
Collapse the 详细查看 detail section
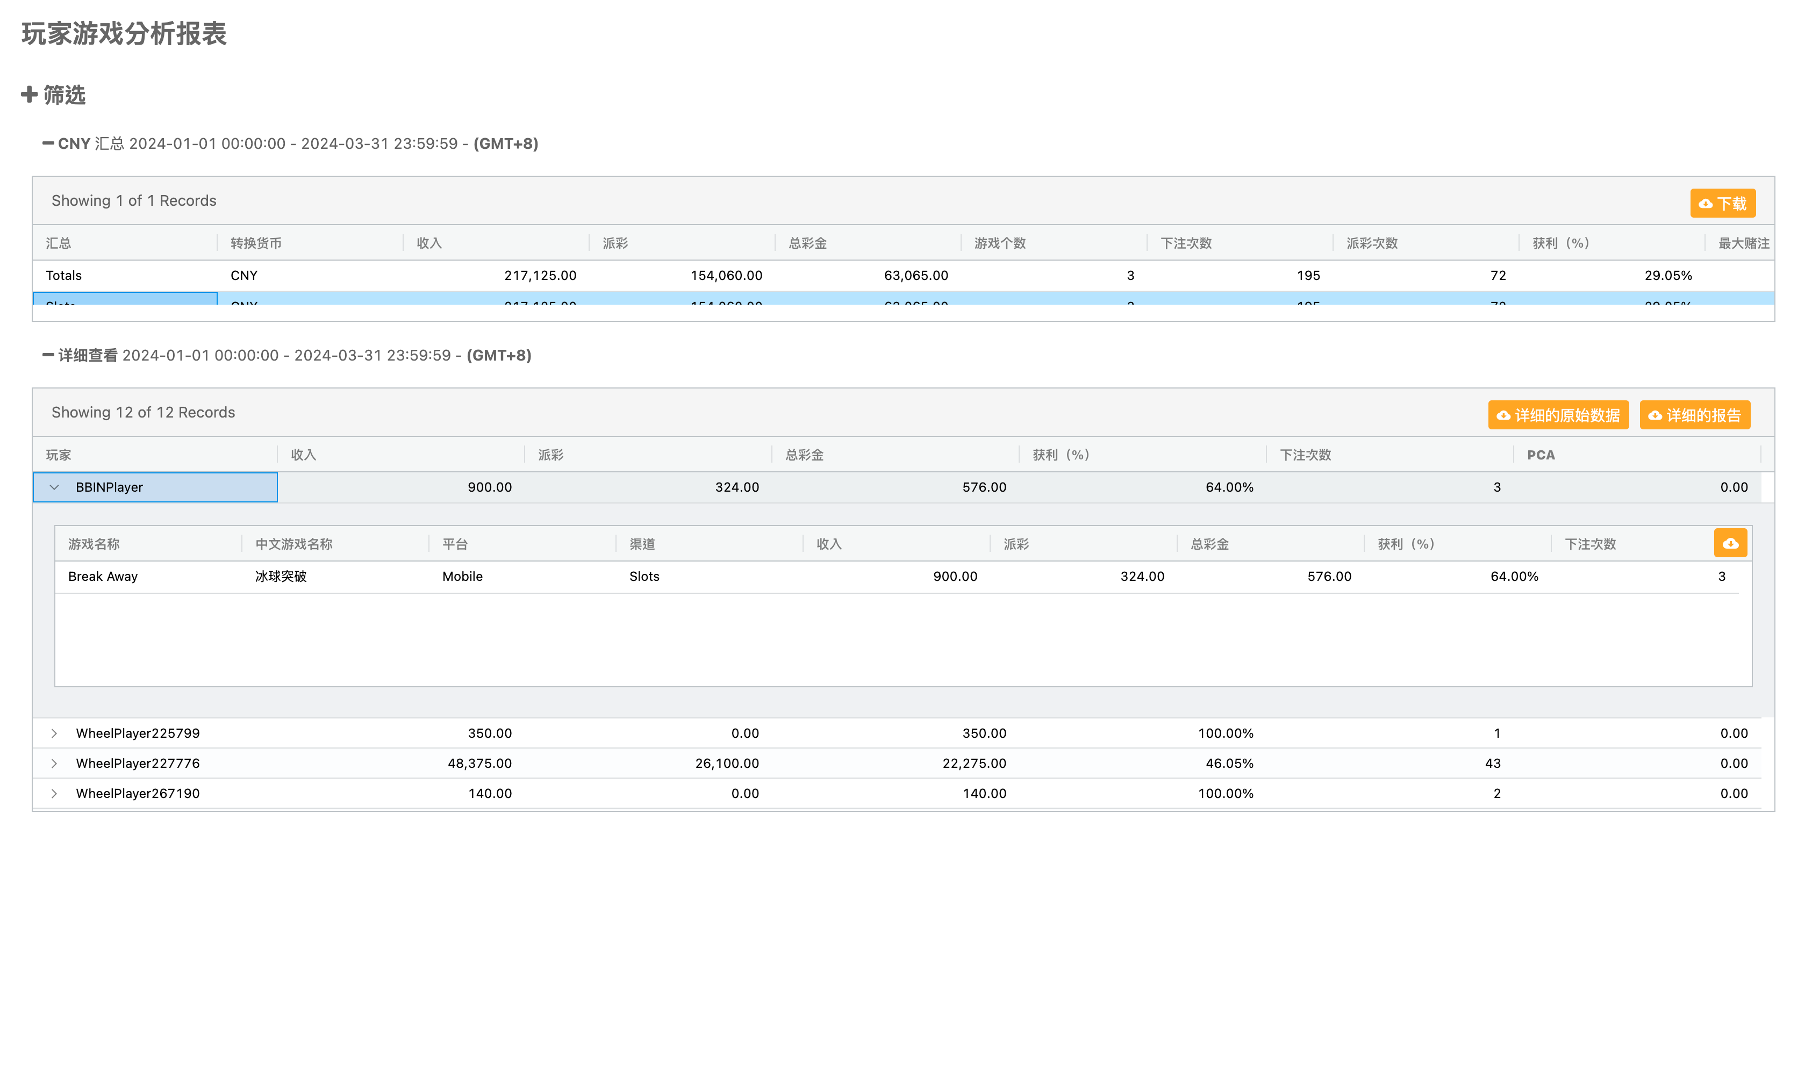[48, 355]
